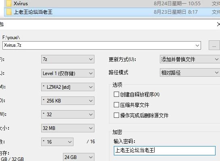Select the 上老王论坛当老王 folder row
Screen dimensions: 220x161
(112, 12)
